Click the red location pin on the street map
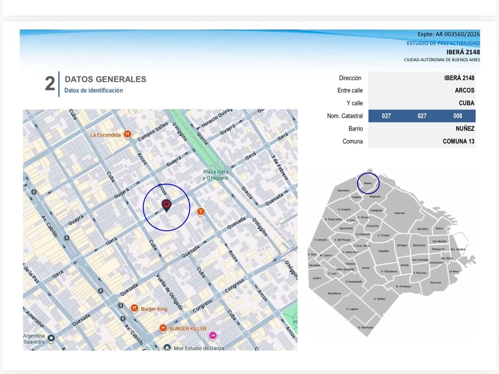Viewport: 499px width, 374px height. point(166,206)
